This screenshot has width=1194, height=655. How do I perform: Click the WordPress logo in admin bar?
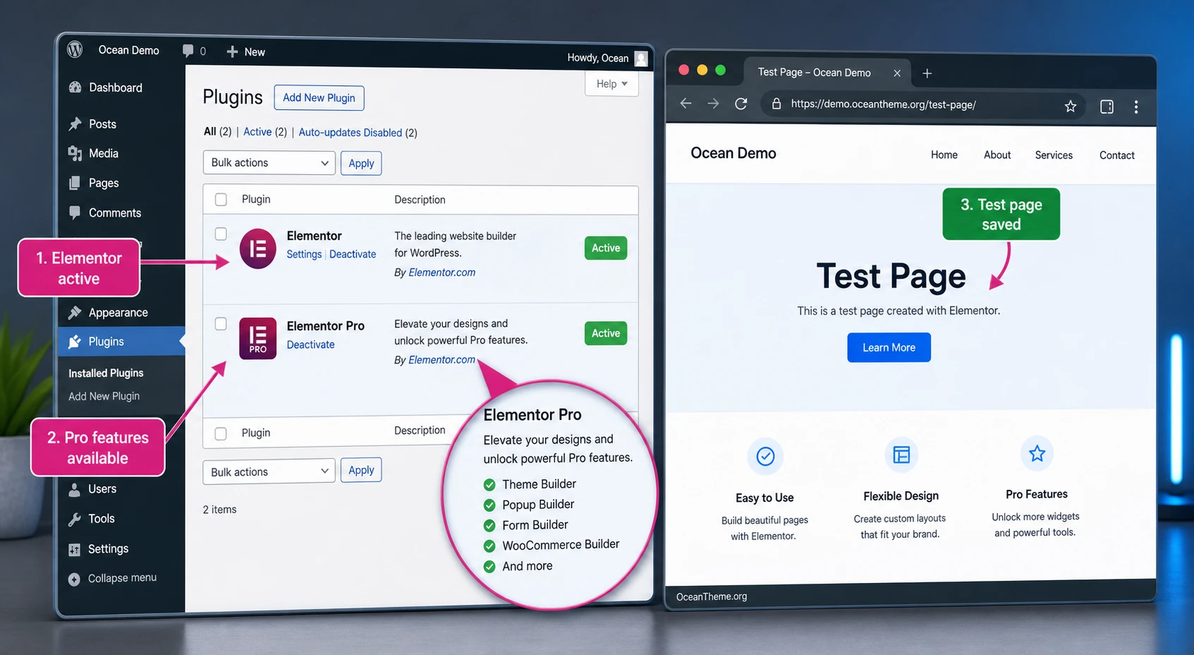pos(75,49)
